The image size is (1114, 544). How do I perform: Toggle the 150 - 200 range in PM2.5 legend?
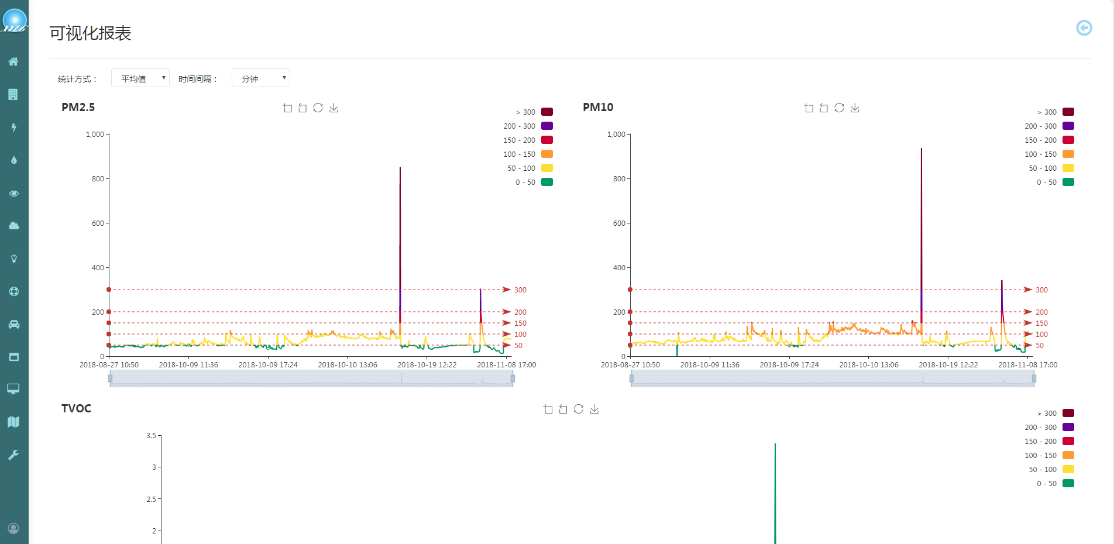pos(528,140)
